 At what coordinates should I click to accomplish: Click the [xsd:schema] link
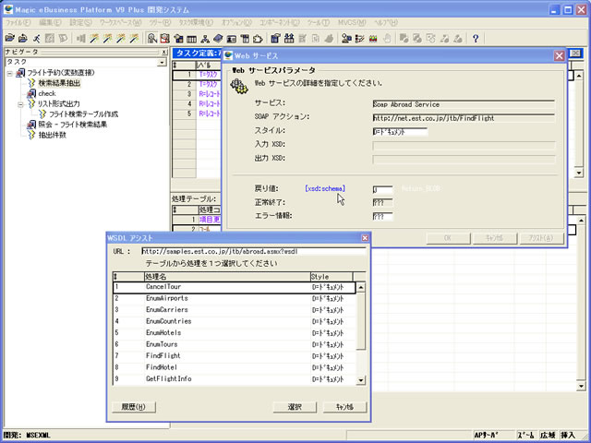pos(325,188)
